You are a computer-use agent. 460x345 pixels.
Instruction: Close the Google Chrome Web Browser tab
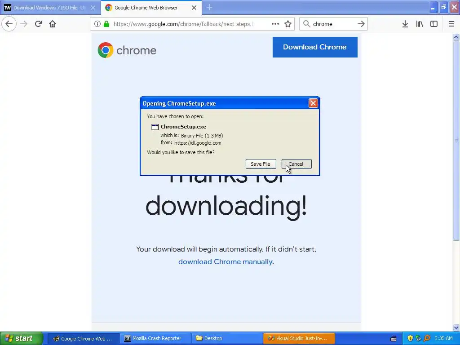coord(194,8)
